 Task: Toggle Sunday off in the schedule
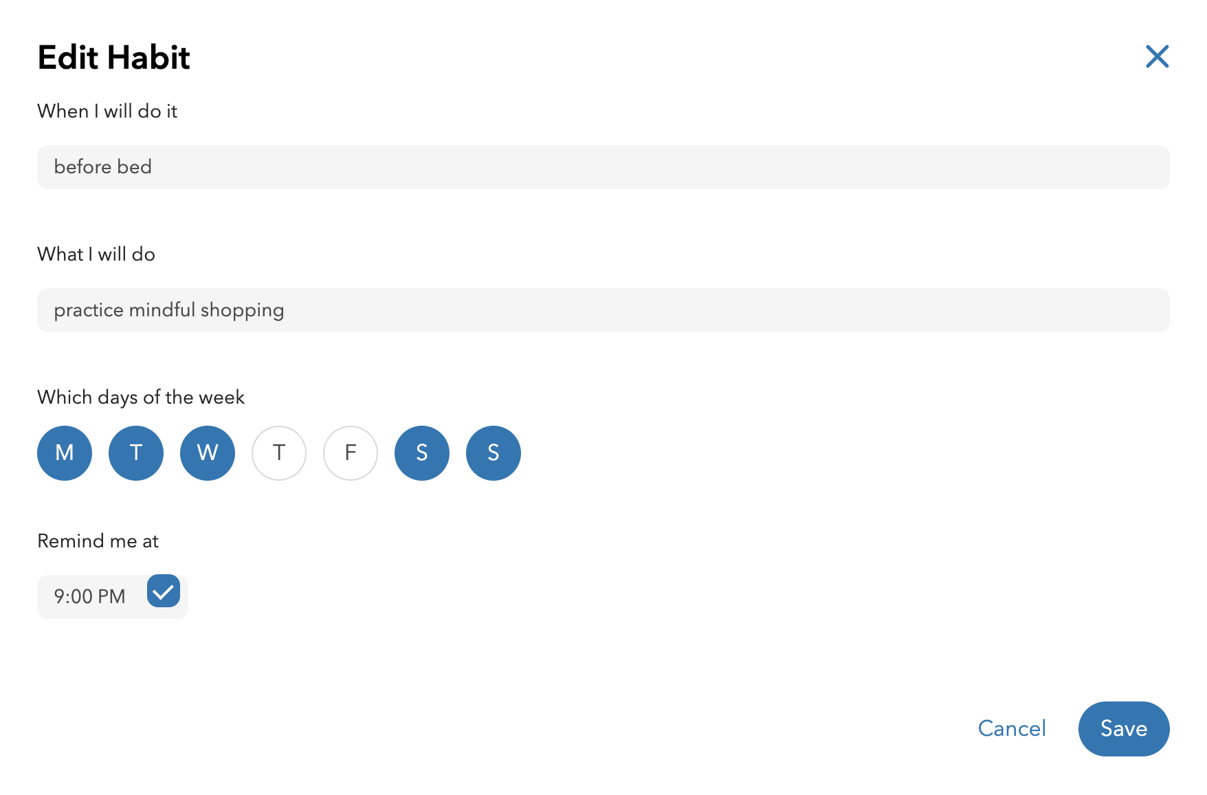tap(493, 453)
